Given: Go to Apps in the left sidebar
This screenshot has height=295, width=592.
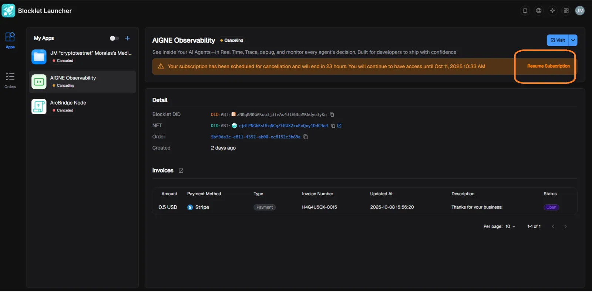Looking at the screenshot, I should pos(10,40).
